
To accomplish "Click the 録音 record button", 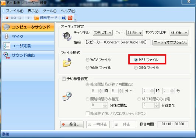I will (72, 124).
